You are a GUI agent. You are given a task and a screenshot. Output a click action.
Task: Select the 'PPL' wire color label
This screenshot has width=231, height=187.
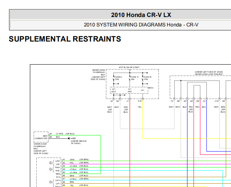point(72,163)
